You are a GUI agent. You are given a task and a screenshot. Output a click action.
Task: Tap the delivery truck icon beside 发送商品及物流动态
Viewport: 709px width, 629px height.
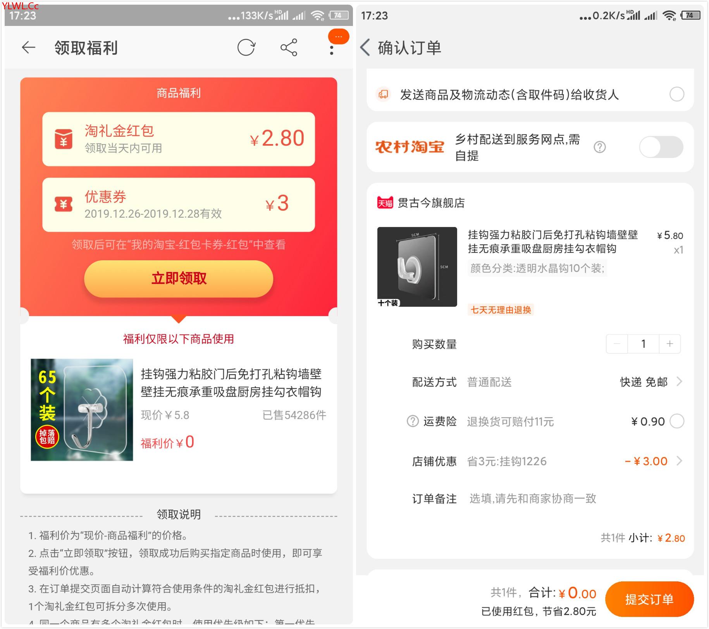tap(384, 94)
